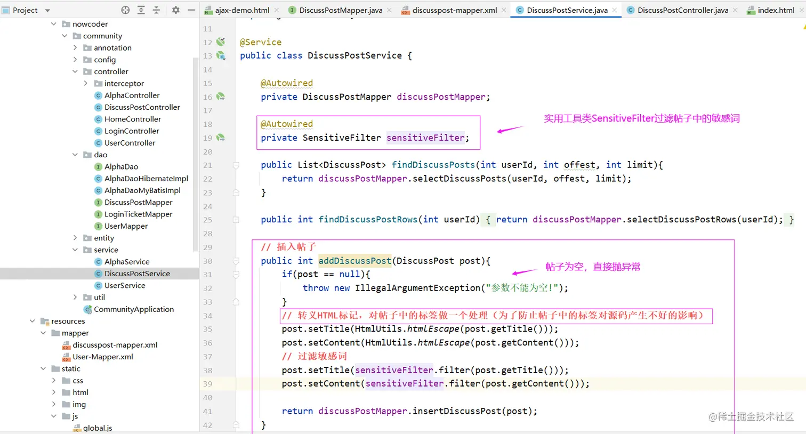The height and width of the screenshot is (434, 806).
Task: Collapse the community package
Action: 65,36
